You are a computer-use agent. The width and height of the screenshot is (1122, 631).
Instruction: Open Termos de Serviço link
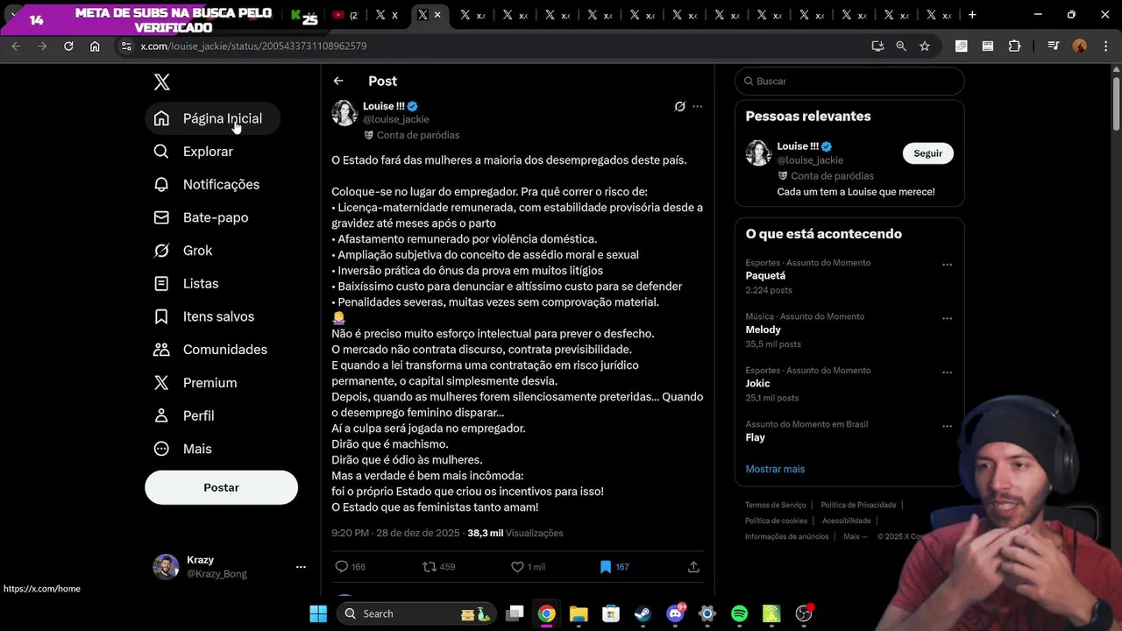775,505
